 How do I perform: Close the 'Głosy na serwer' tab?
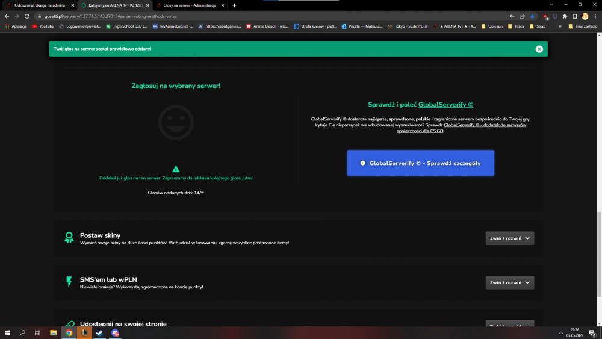click(x=222, y=5)
